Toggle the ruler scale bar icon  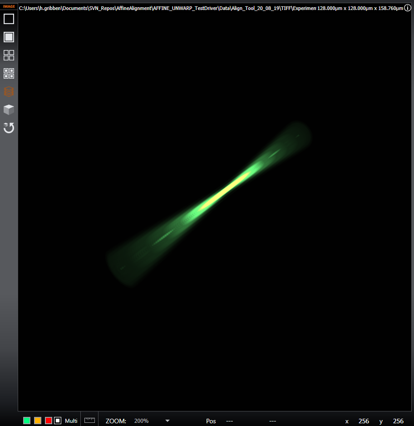[89, 421]
